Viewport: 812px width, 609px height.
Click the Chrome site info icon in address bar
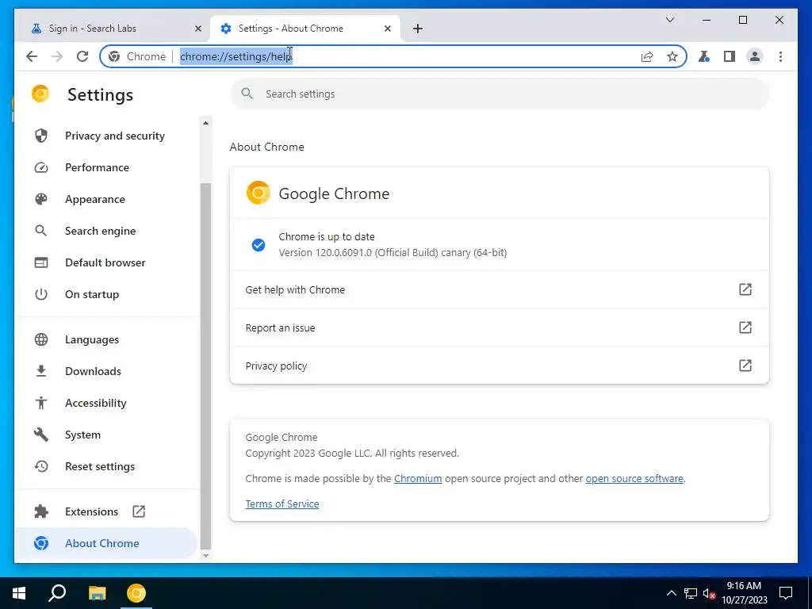click(114, 56)
